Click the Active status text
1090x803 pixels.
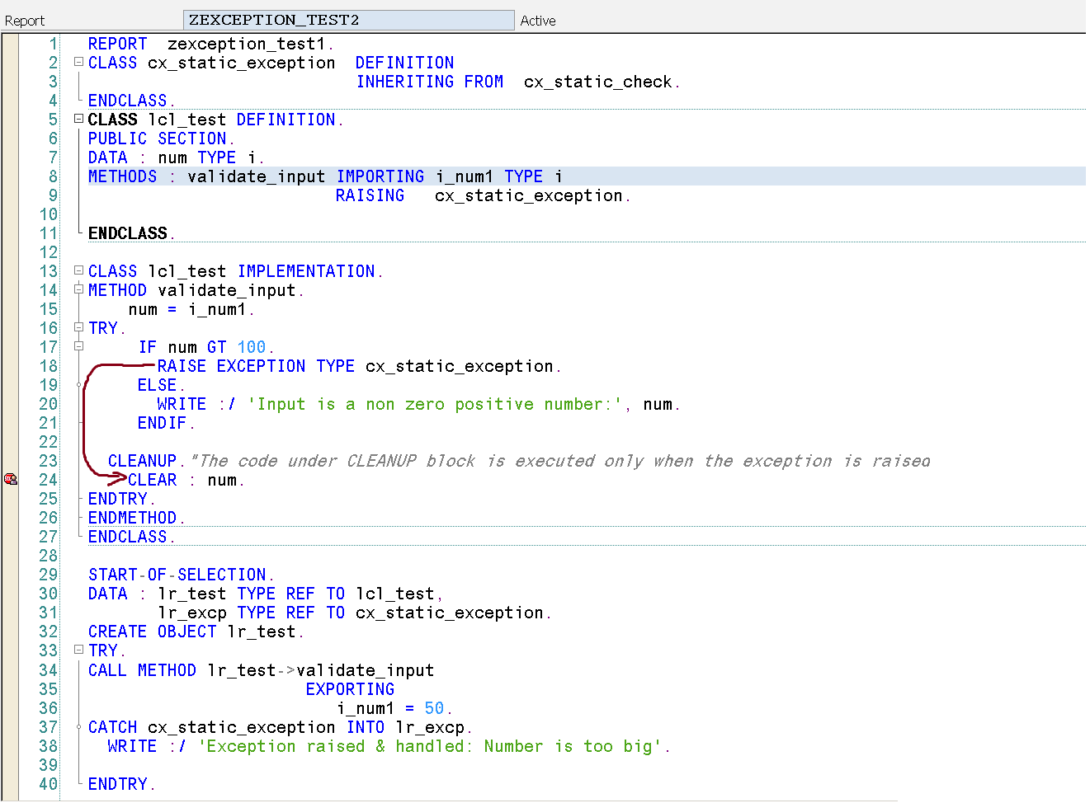pyautogui.click(x=538, y=21)
